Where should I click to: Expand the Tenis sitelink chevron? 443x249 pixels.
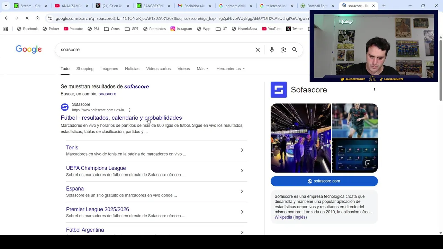click(x=242, y=150)
